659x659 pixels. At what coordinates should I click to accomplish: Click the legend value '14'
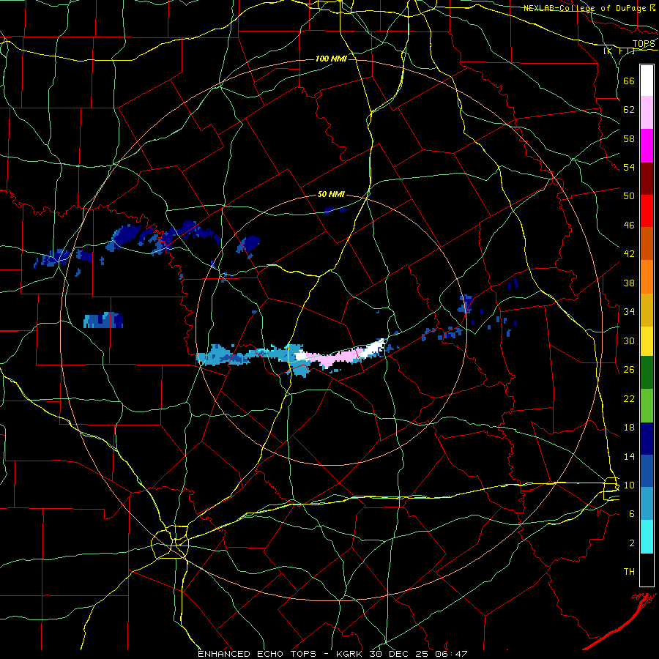[x=629, y=456]
